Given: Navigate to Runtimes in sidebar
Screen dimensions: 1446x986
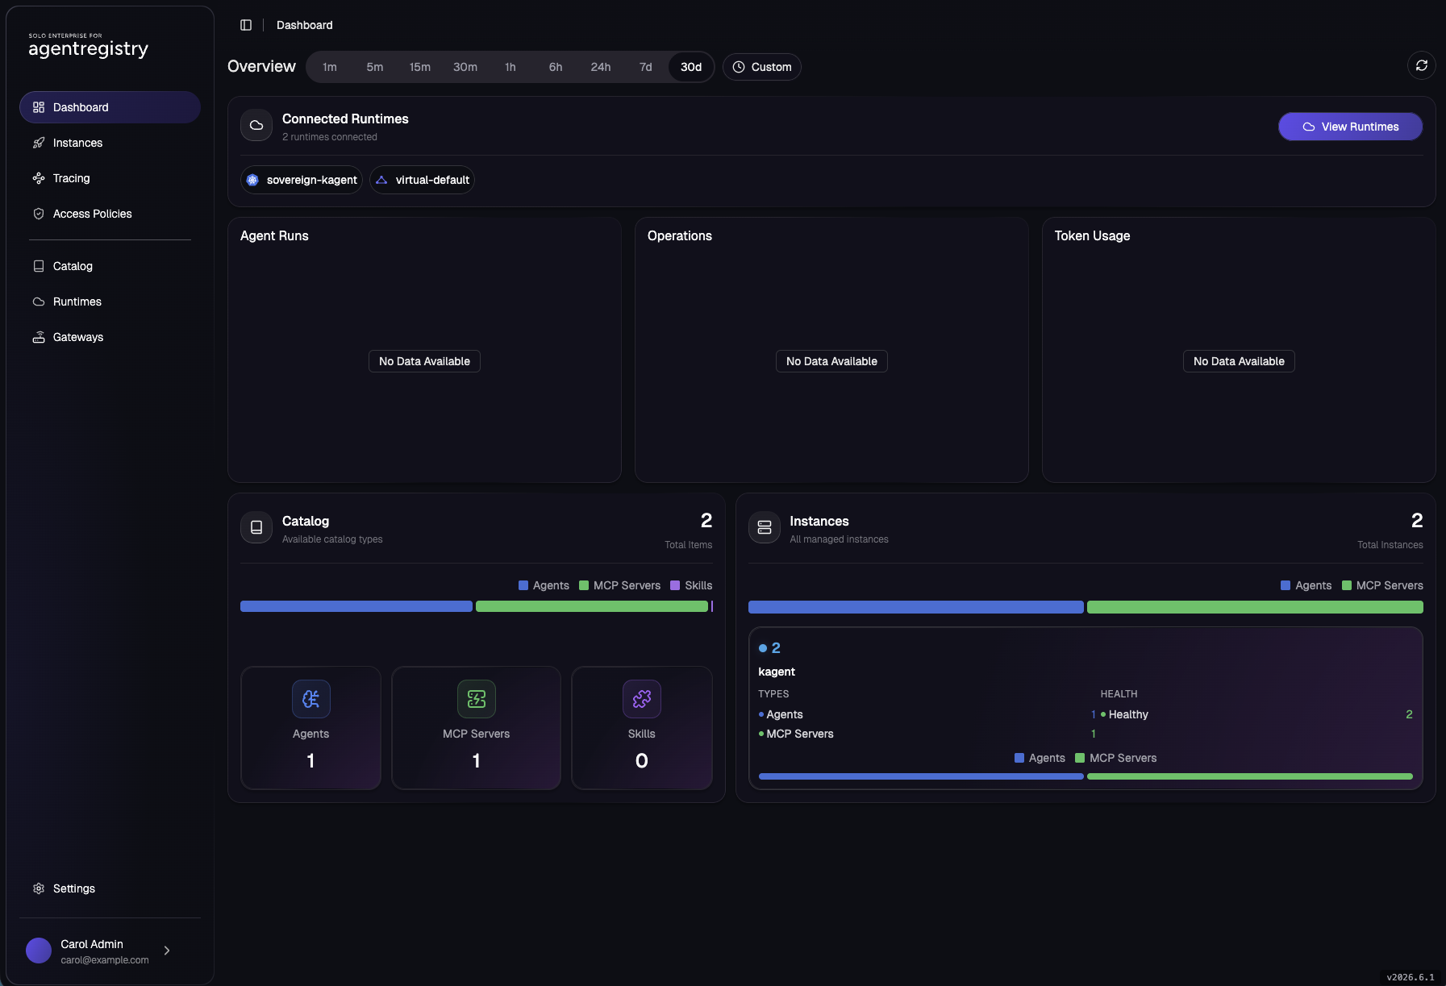Looking at the screenshot, I should click(110, 302).
